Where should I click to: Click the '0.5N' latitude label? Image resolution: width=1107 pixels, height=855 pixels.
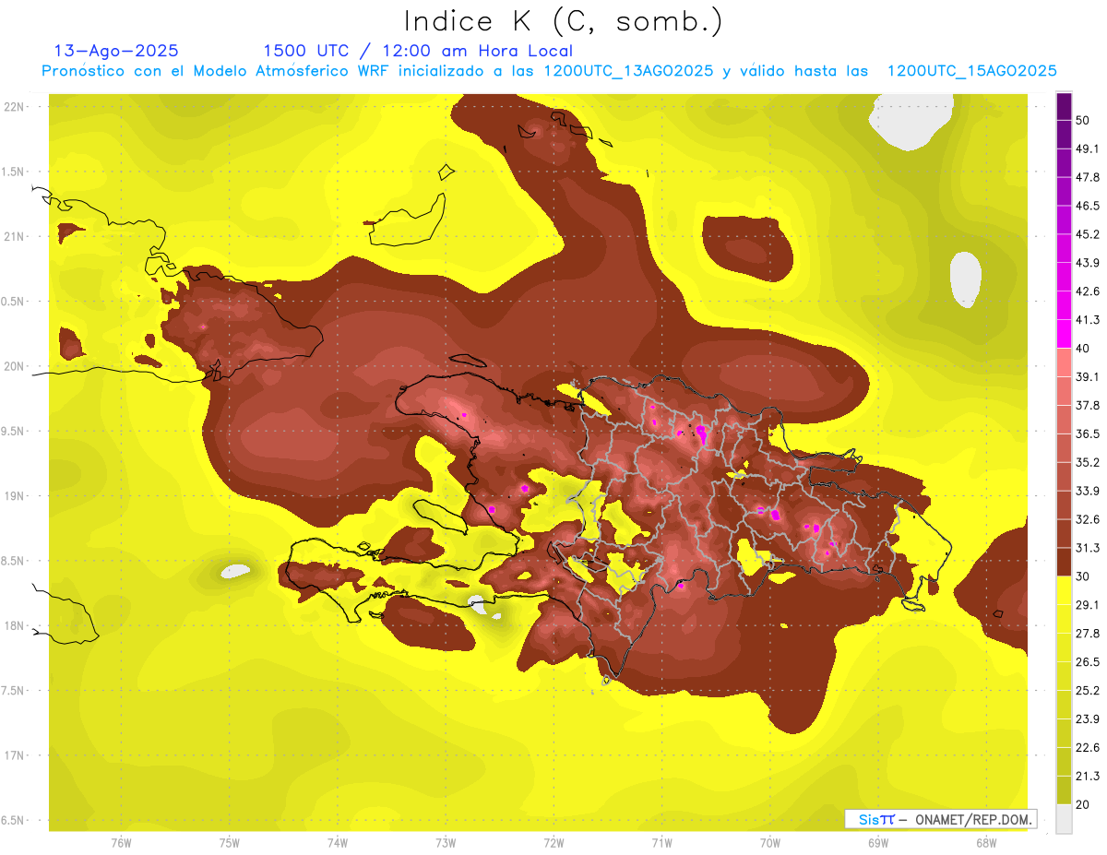click(x=14, y=302)
